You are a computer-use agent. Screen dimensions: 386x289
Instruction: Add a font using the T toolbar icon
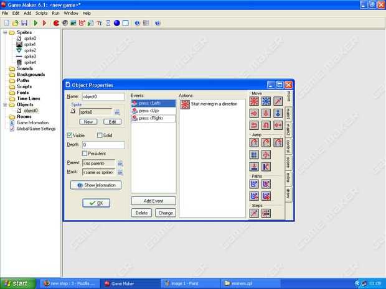pos(100,23)
